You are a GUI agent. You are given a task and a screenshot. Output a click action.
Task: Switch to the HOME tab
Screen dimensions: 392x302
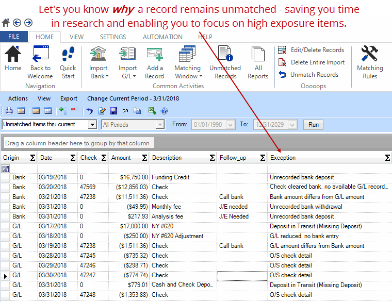click(45, 37)
